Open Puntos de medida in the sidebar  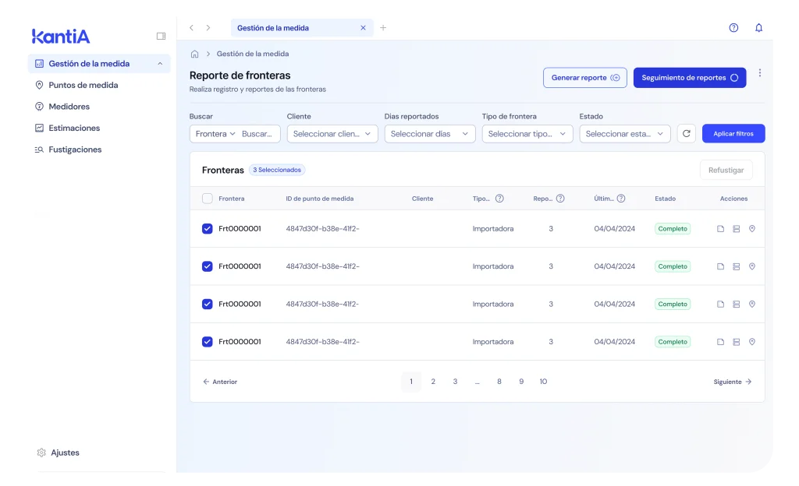(83, 85)
